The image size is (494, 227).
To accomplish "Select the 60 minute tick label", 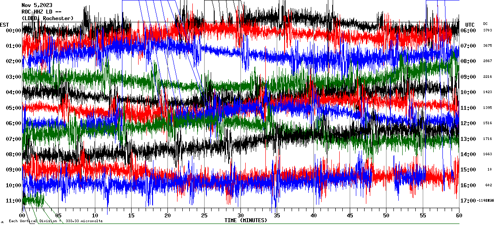I will pos(459,216).
